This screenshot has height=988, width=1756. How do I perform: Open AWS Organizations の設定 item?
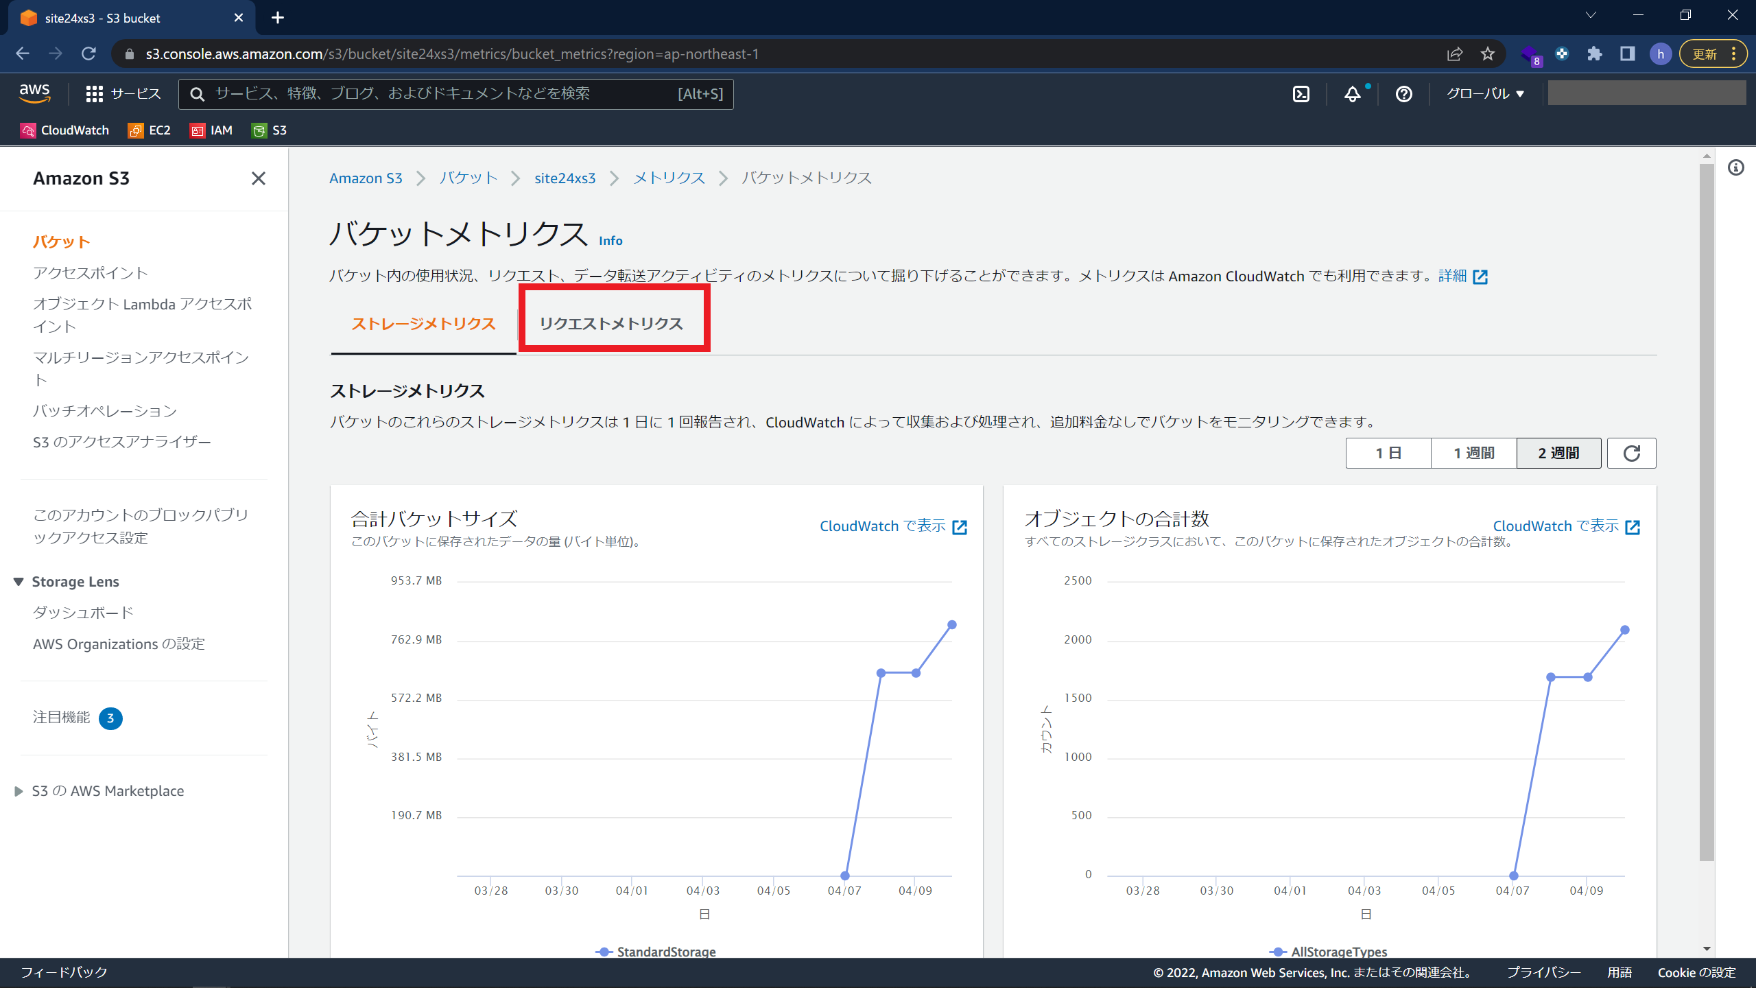[x=119, y=644]
